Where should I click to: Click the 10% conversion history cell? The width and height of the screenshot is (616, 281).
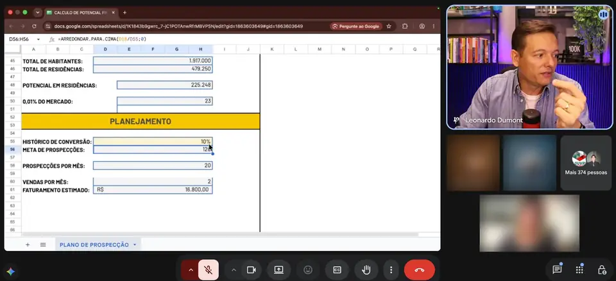point(153,142)
